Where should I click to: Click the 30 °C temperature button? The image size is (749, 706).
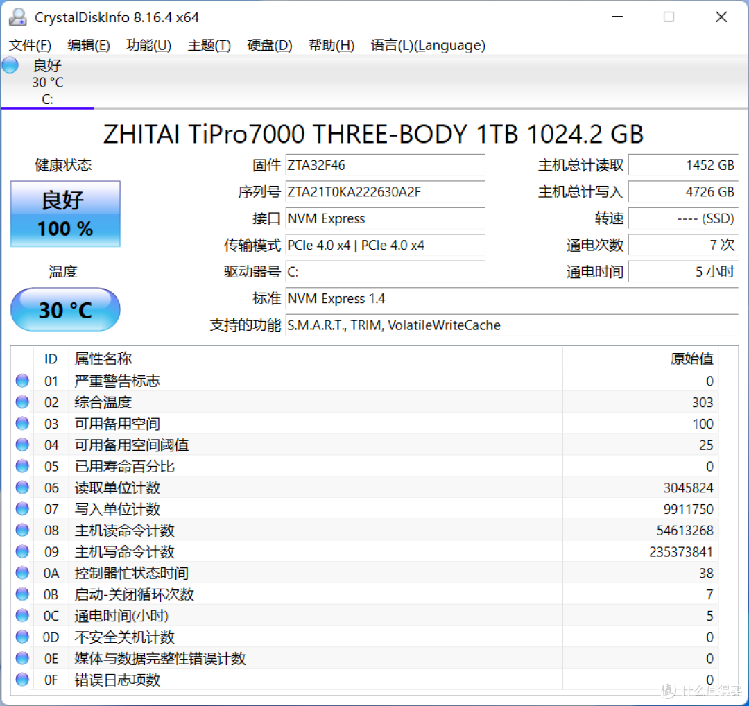coord(65,309)
